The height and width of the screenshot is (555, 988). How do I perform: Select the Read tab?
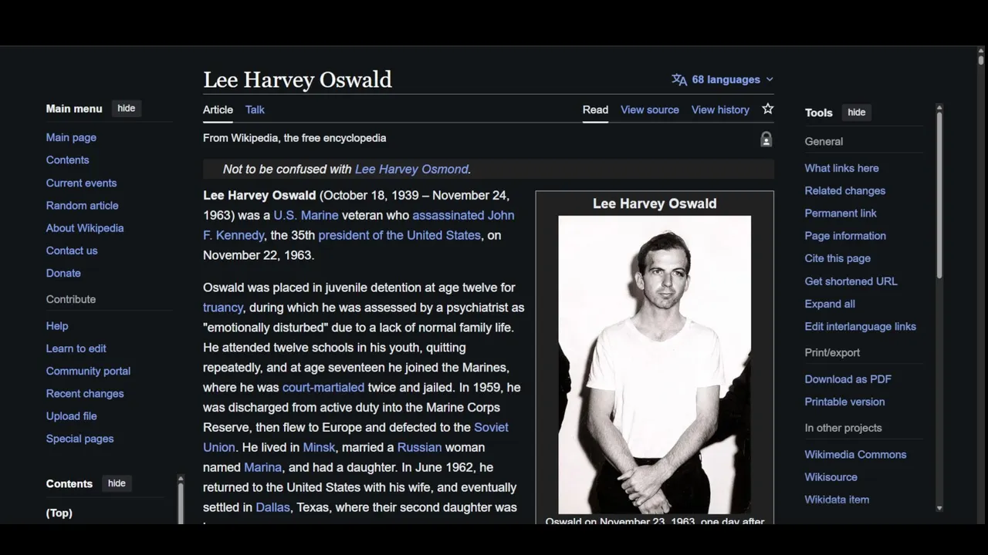tap(595, 109)
